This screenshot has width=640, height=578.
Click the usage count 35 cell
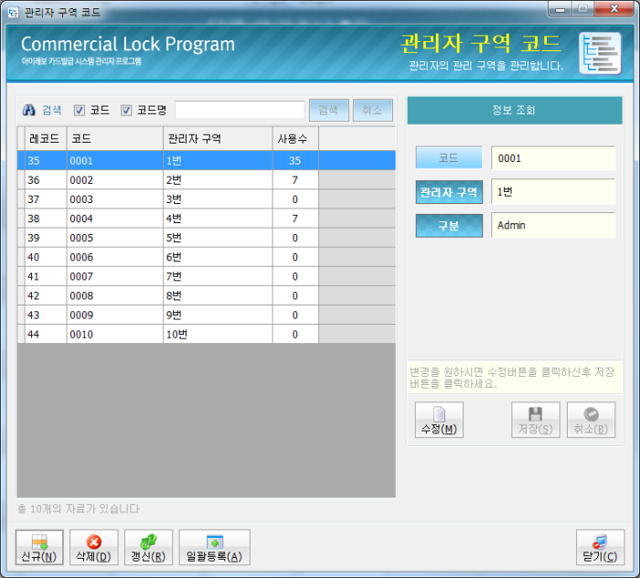click(x=295, y=160)
